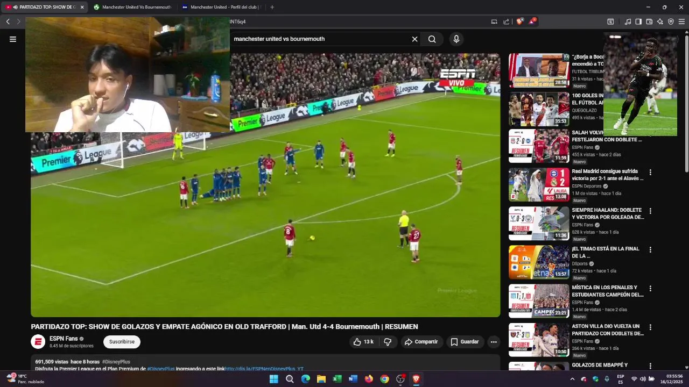The height and width of the screenshot is (387, 689).
Task: Click the cast screen icon in address bar
Action: click(x=494, y=21)
